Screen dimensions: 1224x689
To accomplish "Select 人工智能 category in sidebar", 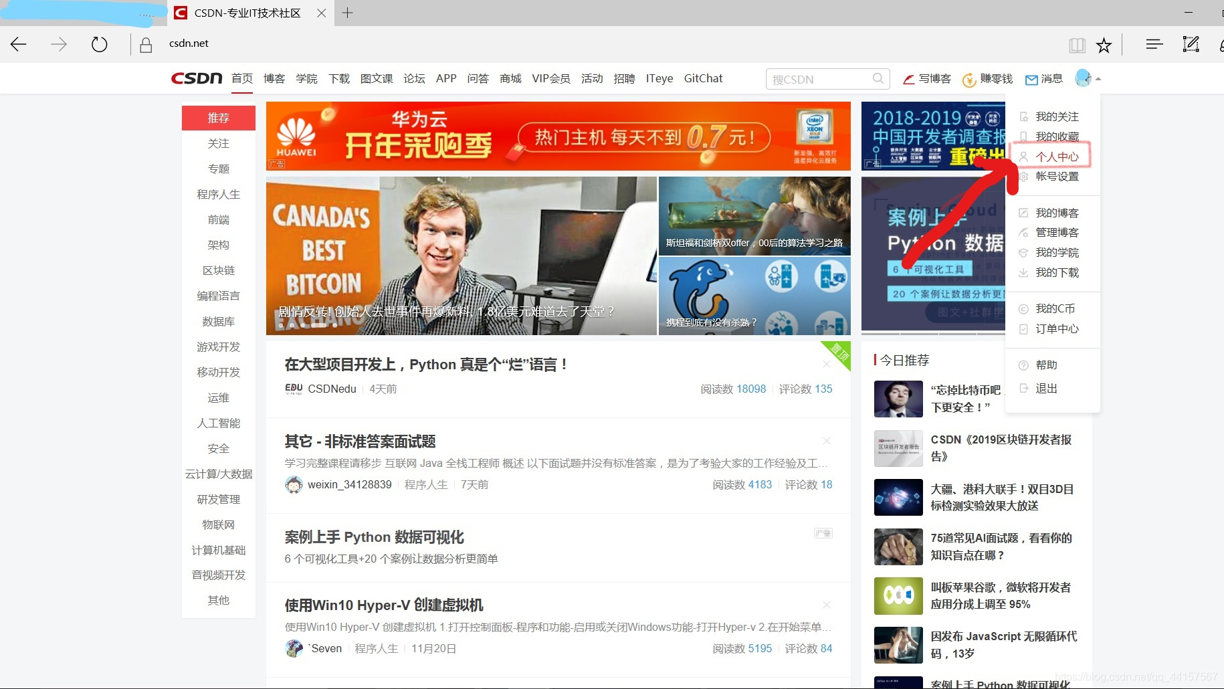I will tap(219, 423).
